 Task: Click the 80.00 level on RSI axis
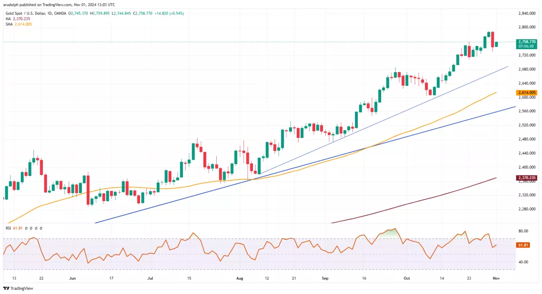click(523, 231)
